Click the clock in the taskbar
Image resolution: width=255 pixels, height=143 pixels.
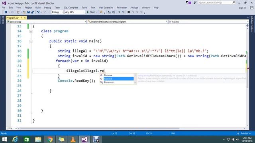[x=247, y=139]
